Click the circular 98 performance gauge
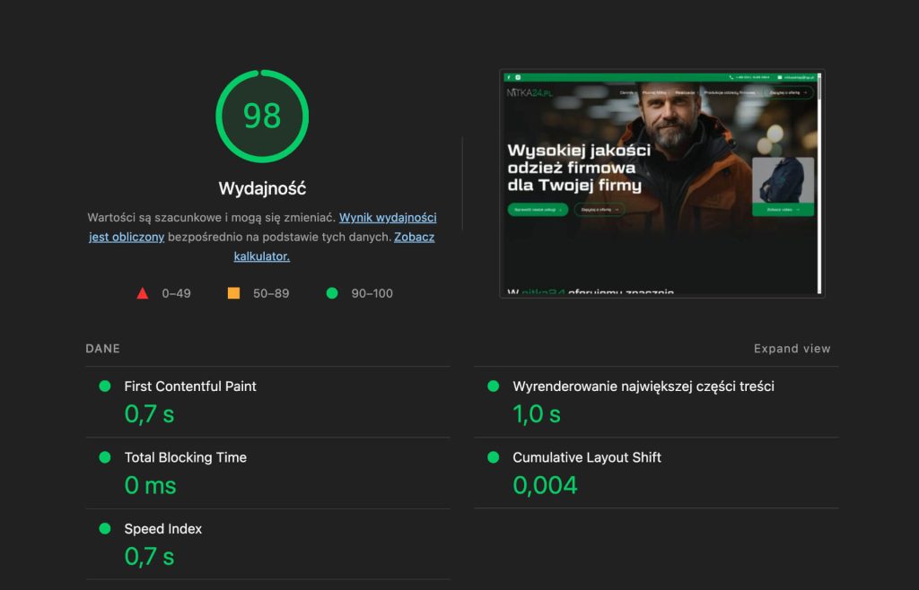The height and width of the screenshot is (590, 919). (261, 115)
